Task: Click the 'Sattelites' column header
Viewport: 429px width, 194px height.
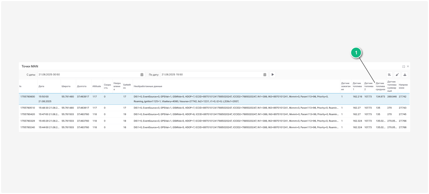Action: 127,86
